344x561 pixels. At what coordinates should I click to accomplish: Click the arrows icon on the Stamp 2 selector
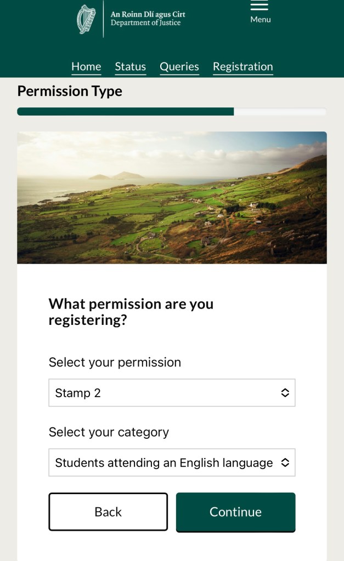[x=285, y=393]
